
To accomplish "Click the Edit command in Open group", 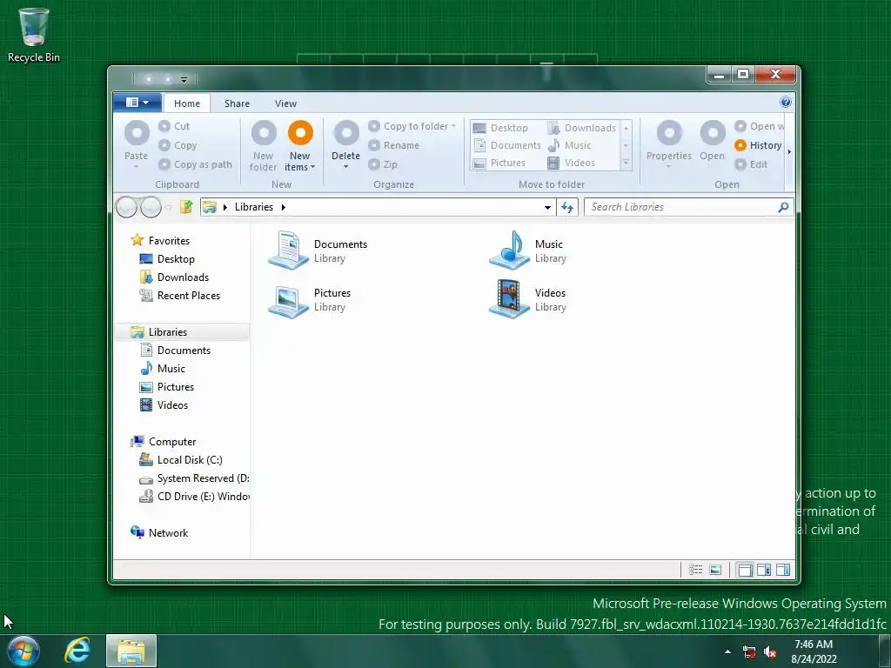I will (751, 164).
